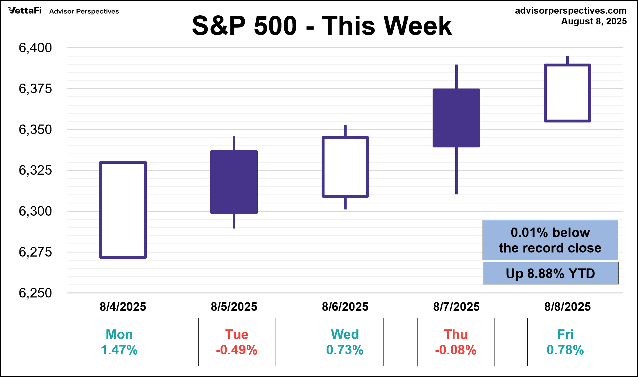The height and width of the screenshot is (377, 638).
Task: Click the Fri 0.78% box
Action: coord(566,342)
